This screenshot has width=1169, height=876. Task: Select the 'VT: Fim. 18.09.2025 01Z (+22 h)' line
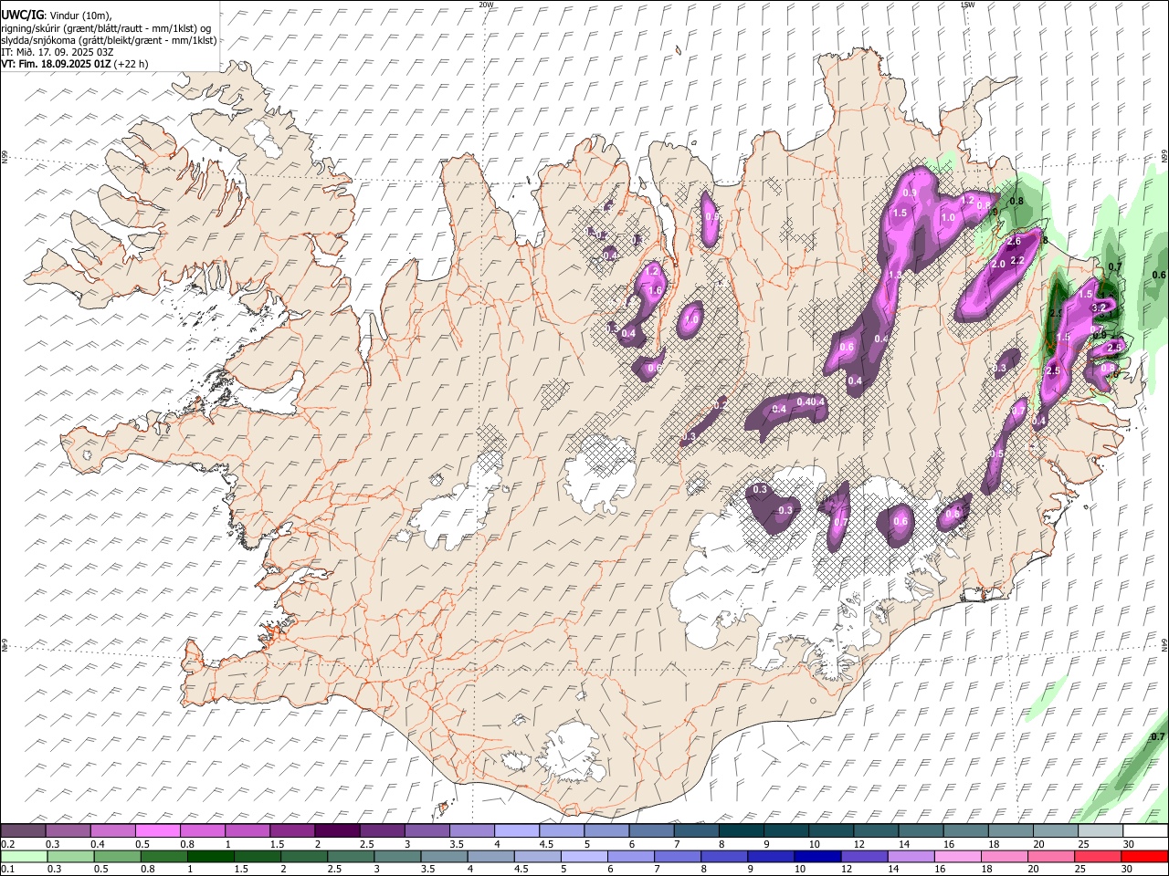point(75,64)
